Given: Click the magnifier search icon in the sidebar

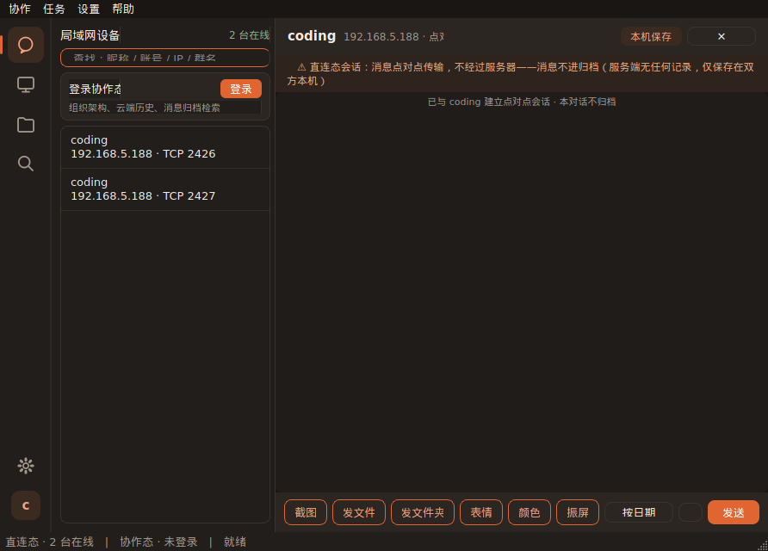Looking at the screenshot, I should [x=26, y=164].
